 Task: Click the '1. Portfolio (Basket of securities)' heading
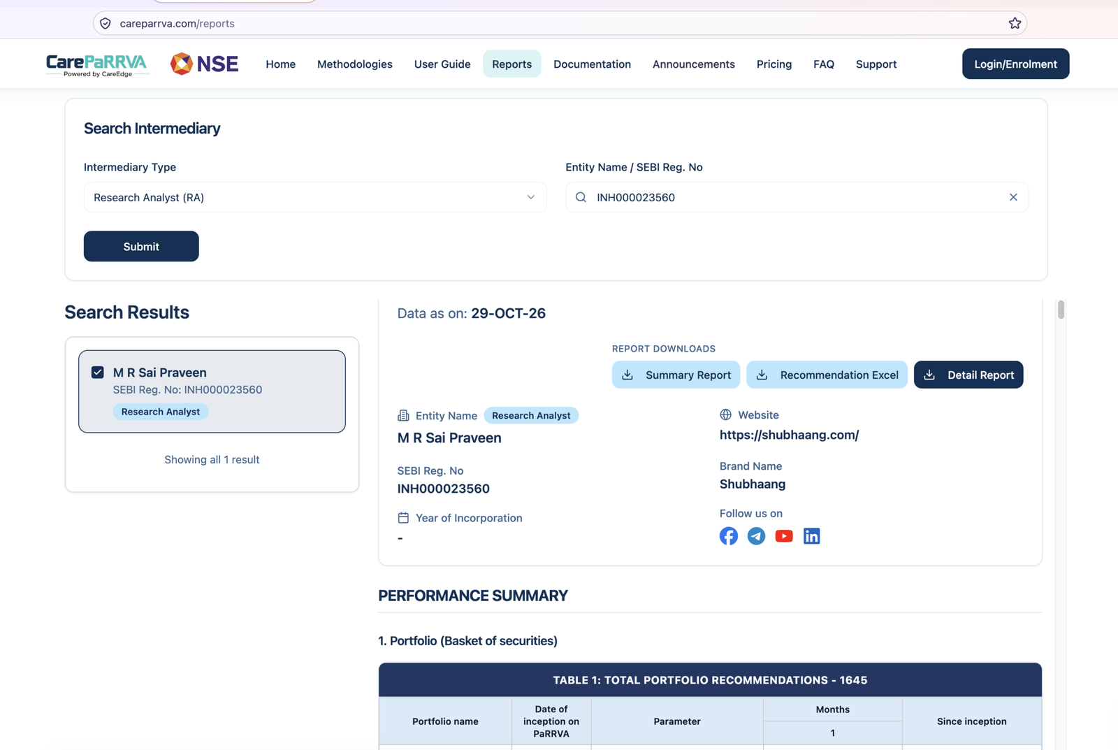pyautogui.click(x=467, y=641)
